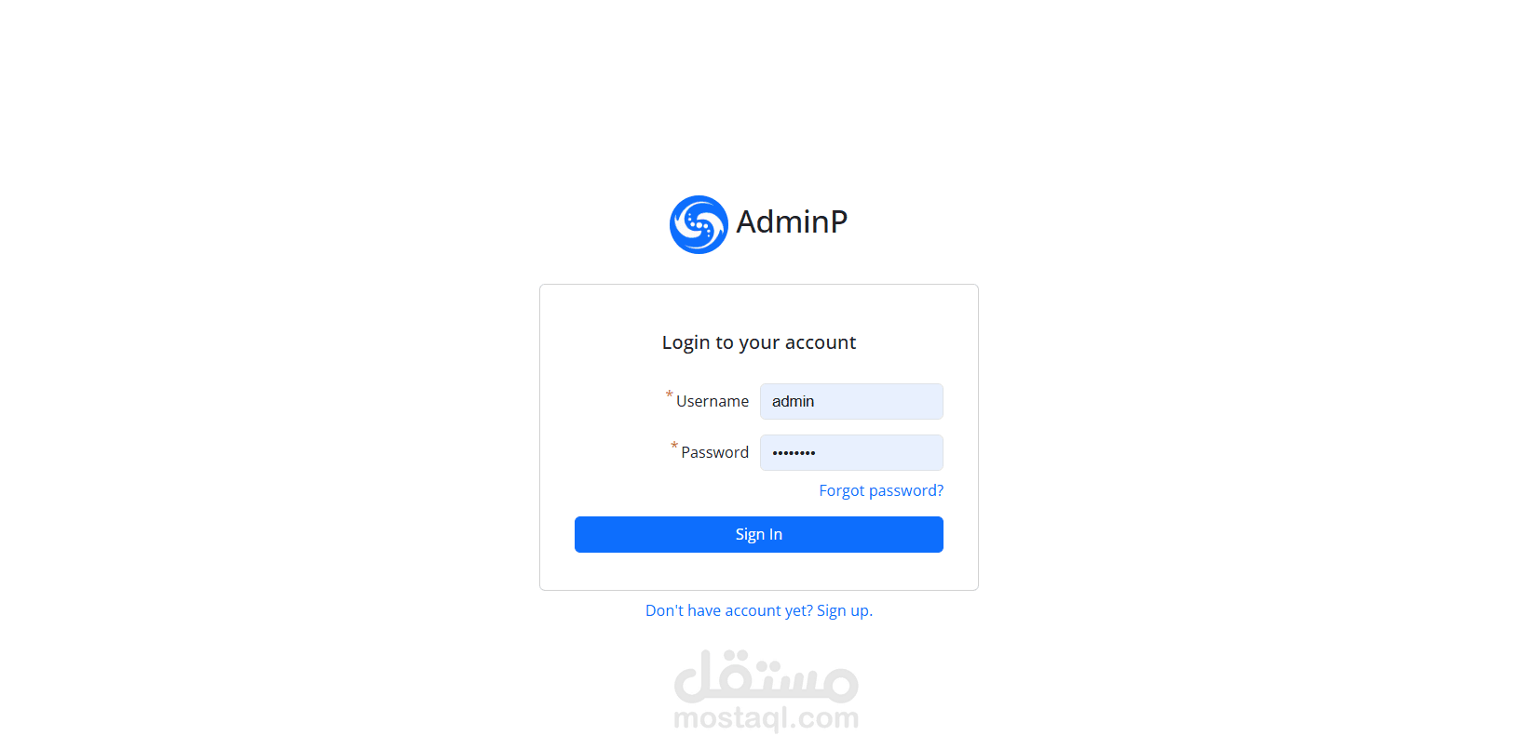1534x749 pixels.
Task: Open the Forgot password? link
Action: (x=881, y=490)
